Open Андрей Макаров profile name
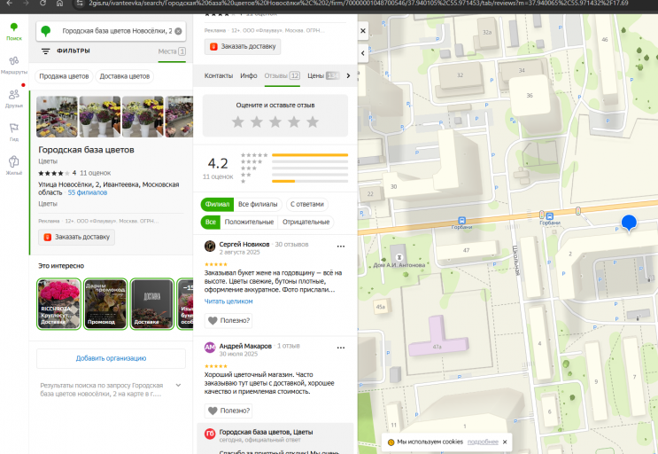The height and width of the screenshot is (454, 658). (x=245, y=346)
